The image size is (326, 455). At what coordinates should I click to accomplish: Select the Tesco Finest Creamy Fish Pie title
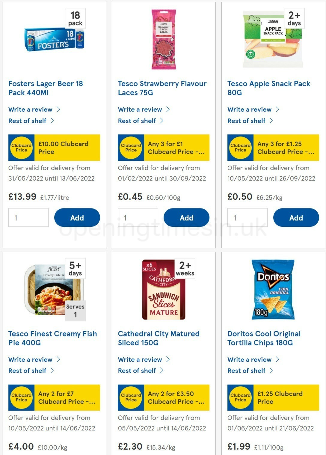point(53,338)
